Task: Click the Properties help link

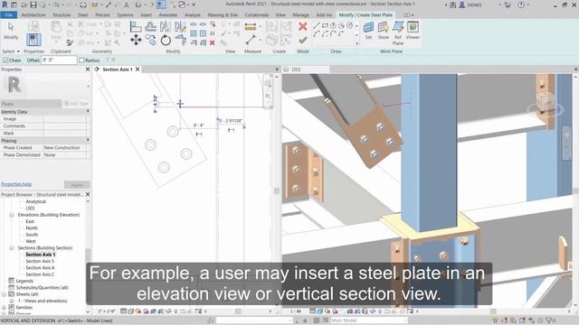Action: [x=16, y=184]
